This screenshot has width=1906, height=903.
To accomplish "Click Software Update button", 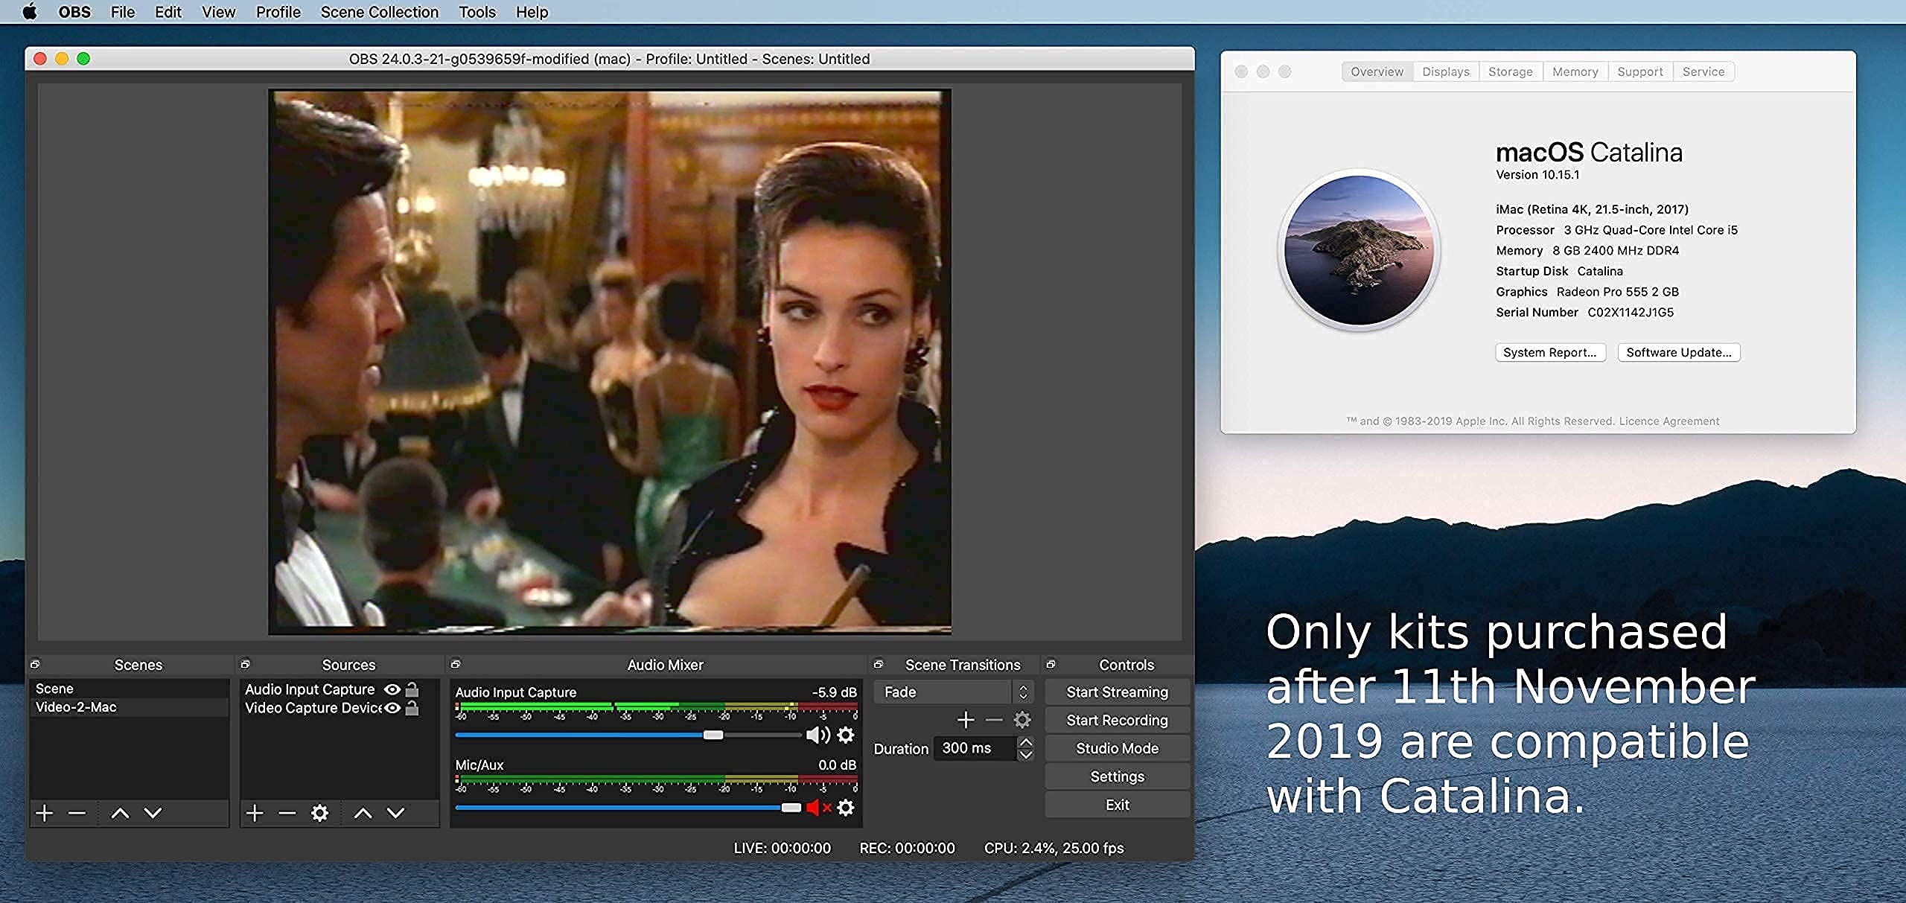I will pos(1679,353).
